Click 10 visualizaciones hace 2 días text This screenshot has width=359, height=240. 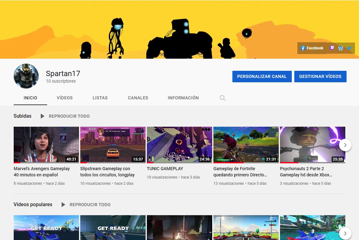(x=107, y=183)
